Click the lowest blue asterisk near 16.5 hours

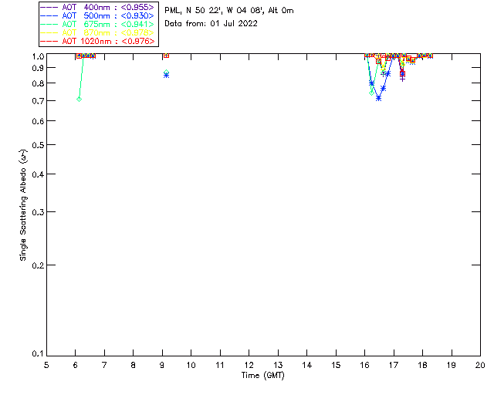coord(379,98)
